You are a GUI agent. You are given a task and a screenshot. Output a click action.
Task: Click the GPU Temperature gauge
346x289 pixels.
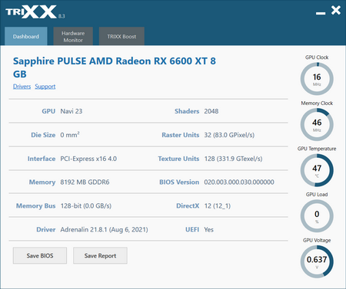tap(317, 170)
